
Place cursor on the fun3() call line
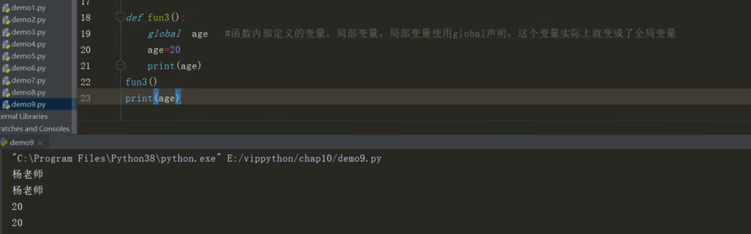click(x=141, y=82)
